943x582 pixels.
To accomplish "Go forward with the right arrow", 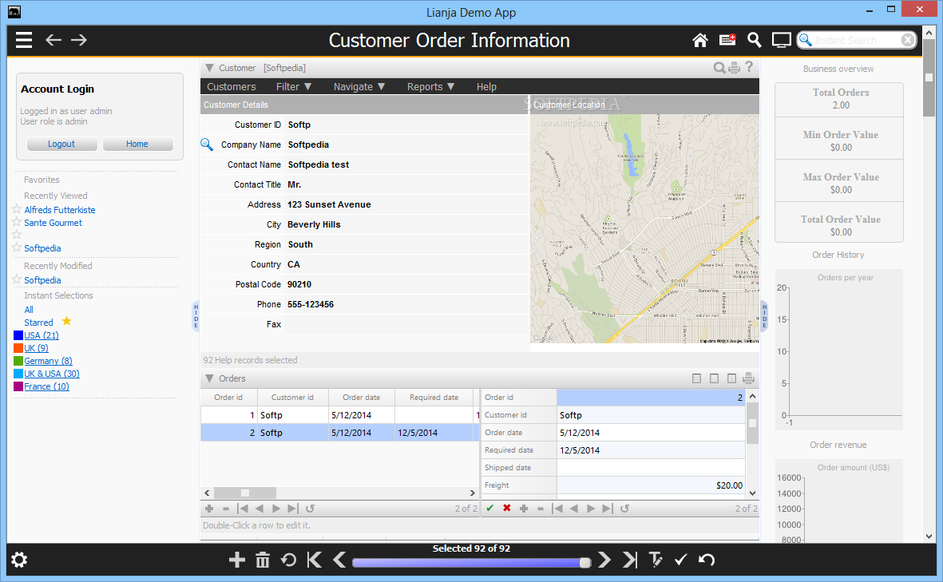I will pyautogui.click(x=79, y=40).
